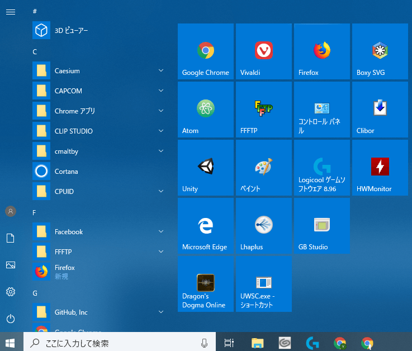Screen dimensions: 412x351
Task: Open the コントロール パネル tile
Action: pyautogui.click(x=322, y=110)
